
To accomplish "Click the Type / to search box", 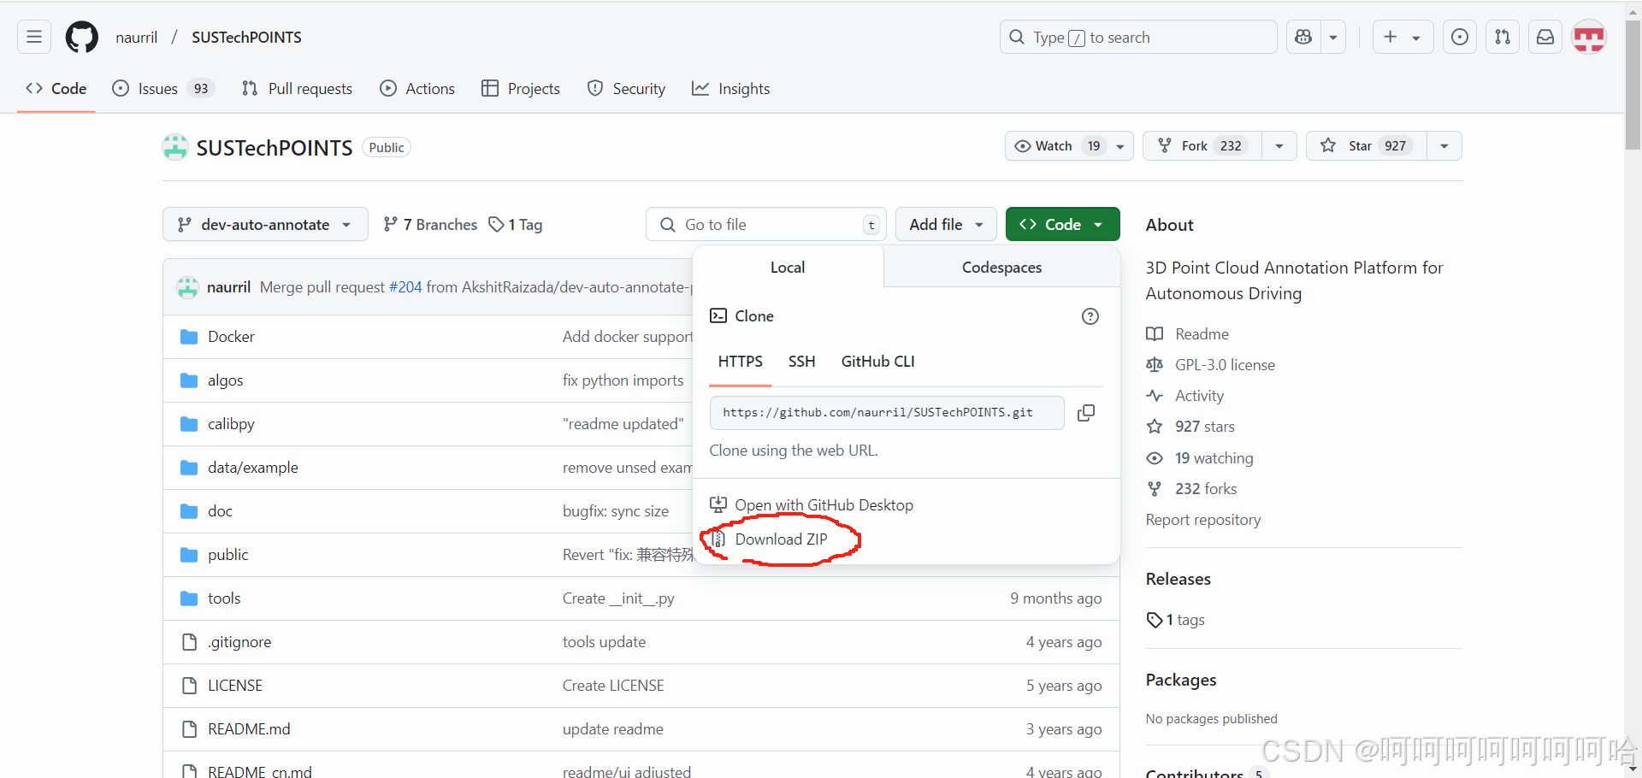I will coord(1138,37).
